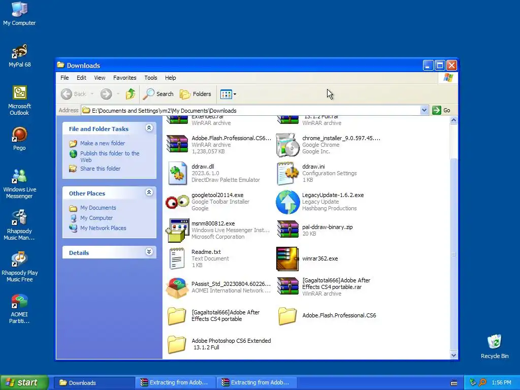Viewport: 520px width, 390px height.
Task: Collapse the Other Places panel
Action: coord(149,192)
